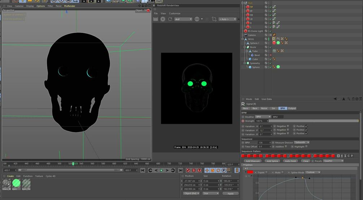Activate the RenderView crop region icon
363x200 pixels.
click(x=214, y=19)
